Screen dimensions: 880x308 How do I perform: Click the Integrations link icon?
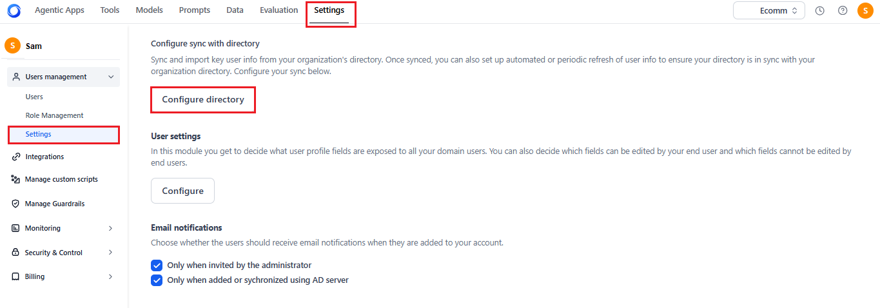pos(16,157)
